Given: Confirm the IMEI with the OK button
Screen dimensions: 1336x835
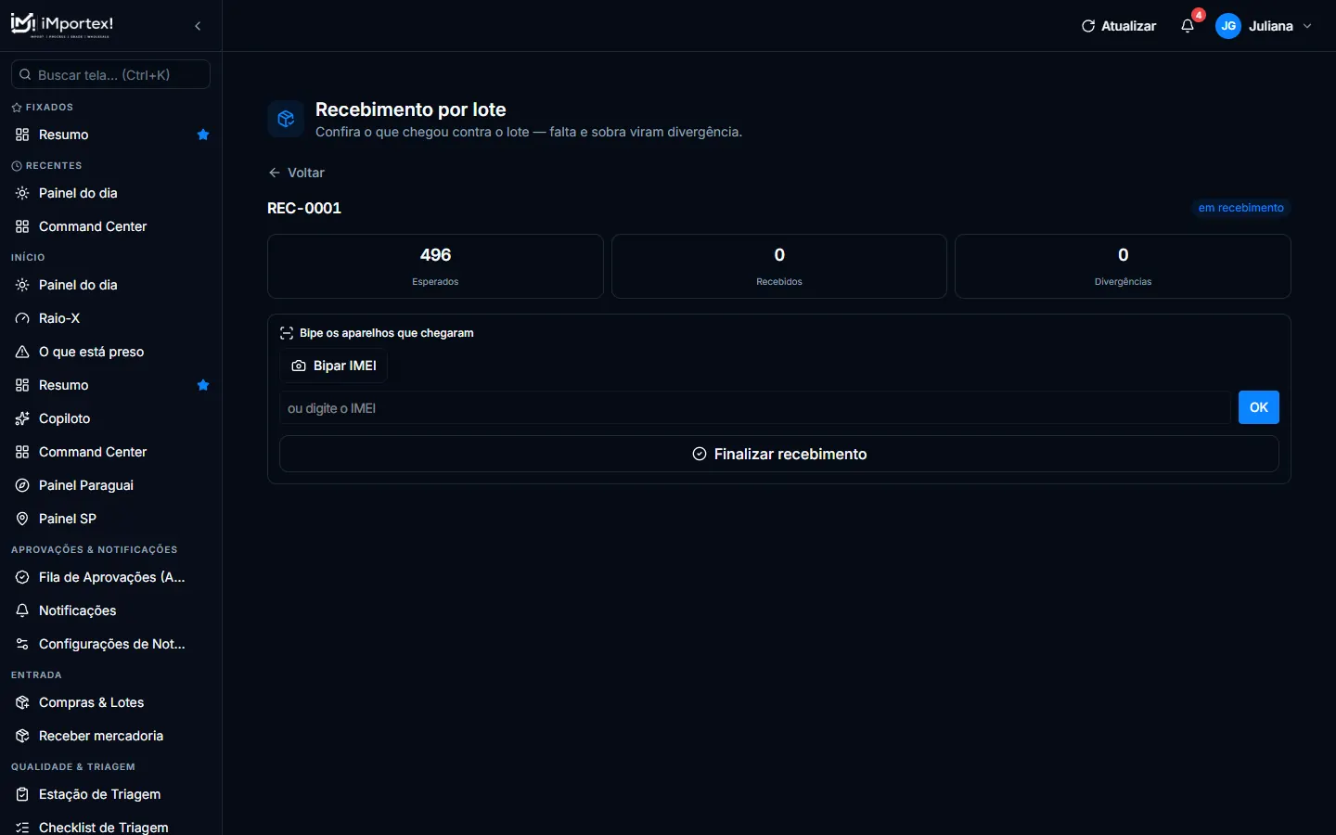Looking at the screenshot, I should (x=1258, y=407).
